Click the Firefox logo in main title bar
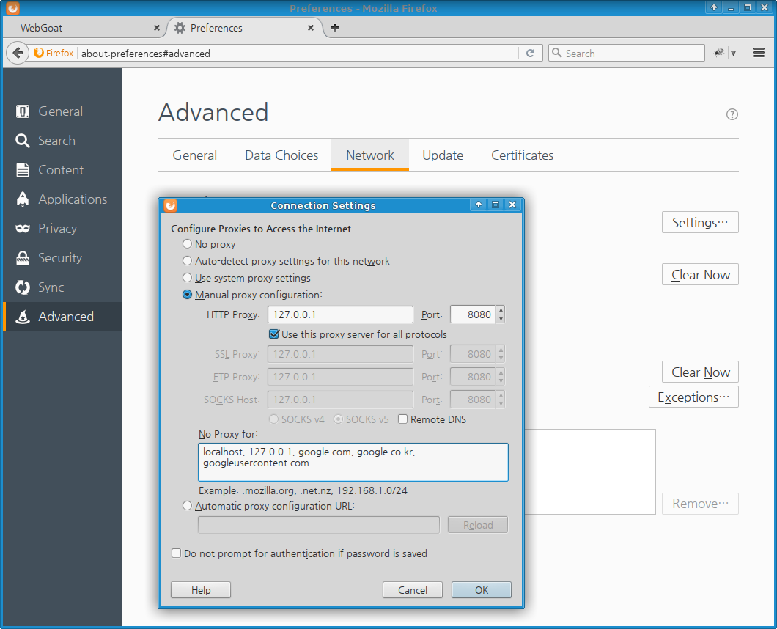Image resolution: width=777 pixels, height=629 pixels. pos(13,8)
